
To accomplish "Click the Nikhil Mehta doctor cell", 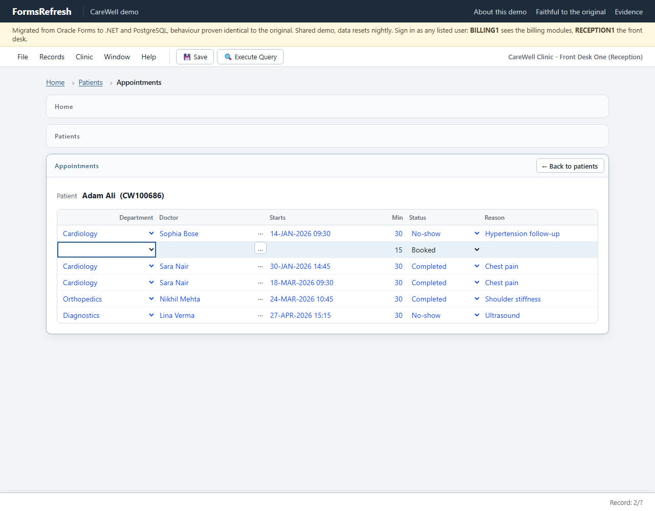I will 180,299.
